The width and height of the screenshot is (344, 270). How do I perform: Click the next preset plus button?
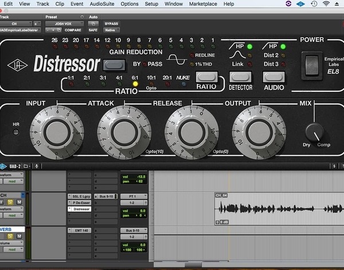[53, 30]
